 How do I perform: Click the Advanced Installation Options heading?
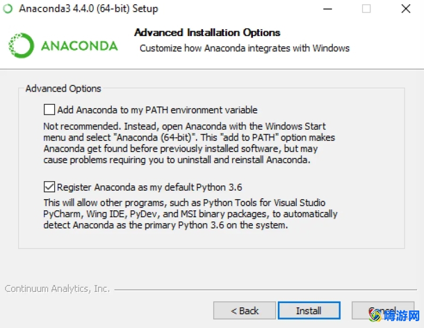pos(207,32)
